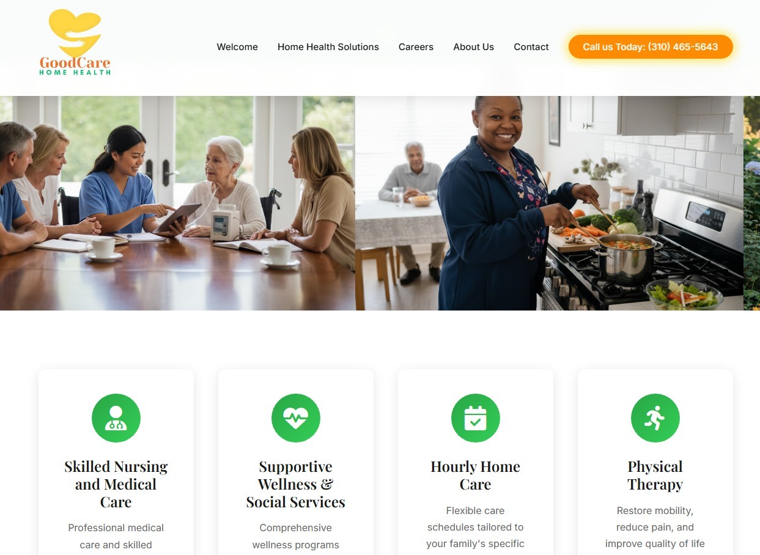Screen dimensions: 760x555
Task: Click the partially visible garden slide image
Action: click(752, 203)
